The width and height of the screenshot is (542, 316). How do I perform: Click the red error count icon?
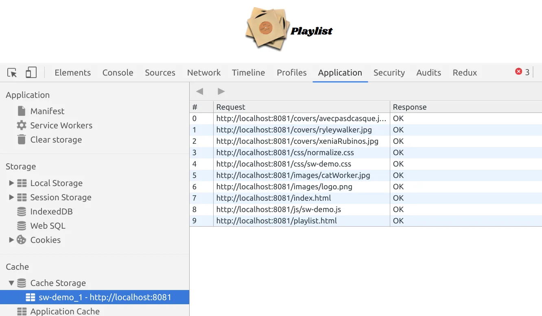[x=518, y=72]
